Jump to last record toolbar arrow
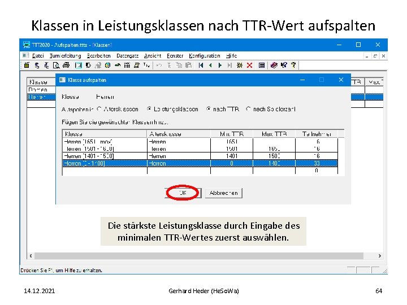 coord(230,66)
